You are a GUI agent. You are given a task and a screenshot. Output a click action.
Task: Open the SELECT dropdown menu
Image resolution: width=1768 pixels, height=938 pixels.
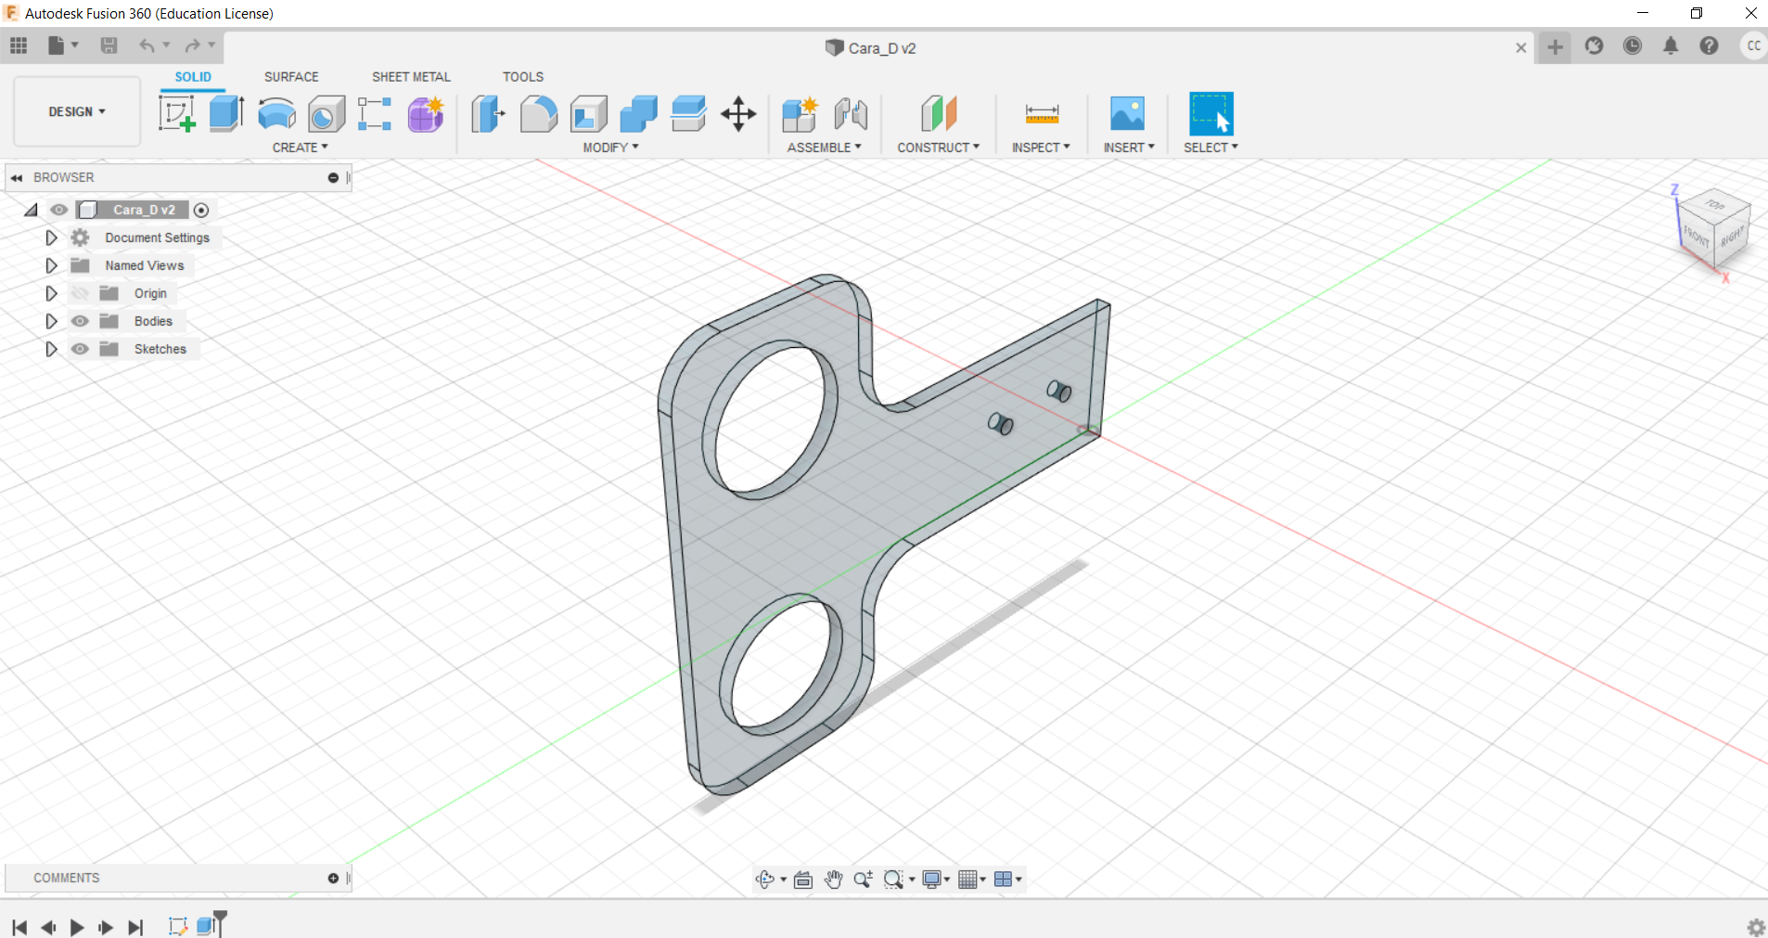1211,148
